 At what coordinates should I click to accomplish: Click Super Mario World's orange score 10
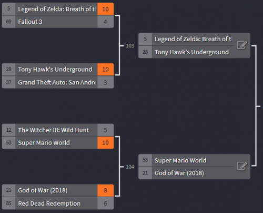tap(105, 143)
